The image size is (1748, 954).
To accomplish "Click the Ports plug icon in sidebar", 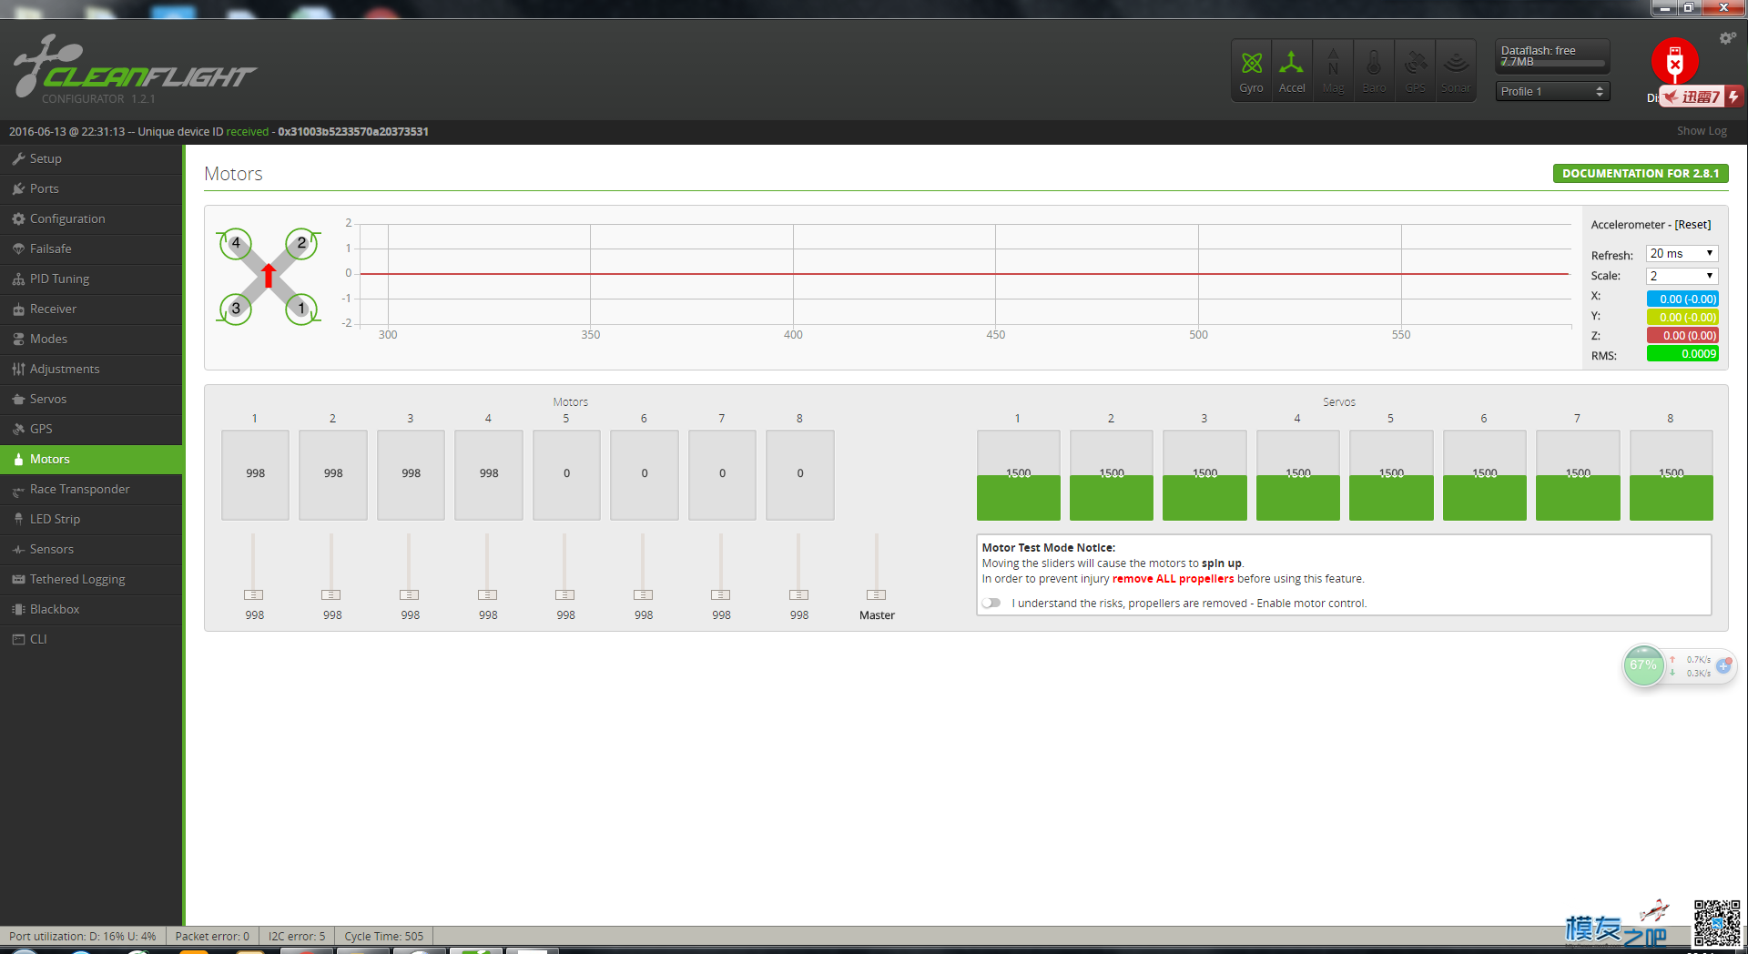I will [18, 188].
